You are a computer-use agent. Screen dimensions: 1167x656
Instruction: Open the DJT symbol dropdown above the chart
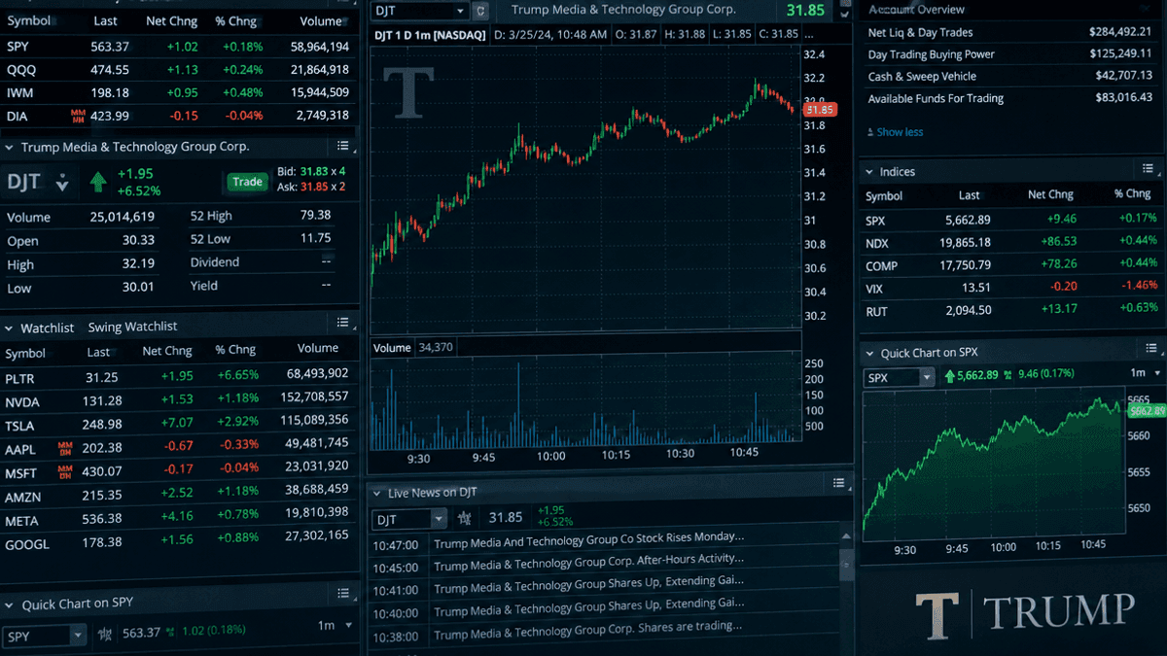(x=461, y=11)
